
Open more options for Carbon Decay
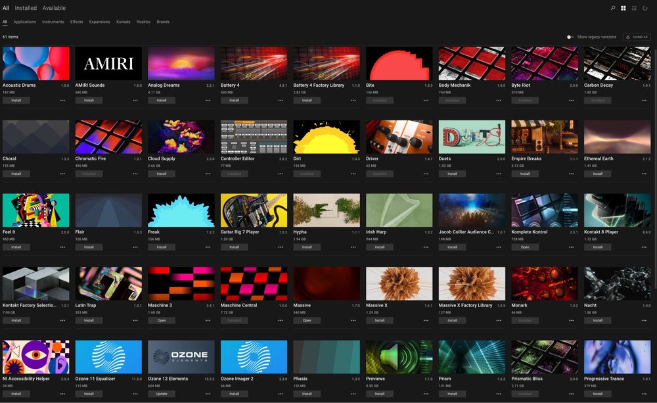tap(644, 101)
